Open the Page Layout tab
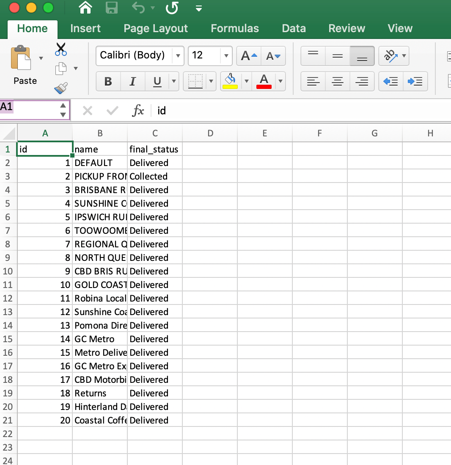The height and width of the screenshot is (465, 451). [156, 28]
